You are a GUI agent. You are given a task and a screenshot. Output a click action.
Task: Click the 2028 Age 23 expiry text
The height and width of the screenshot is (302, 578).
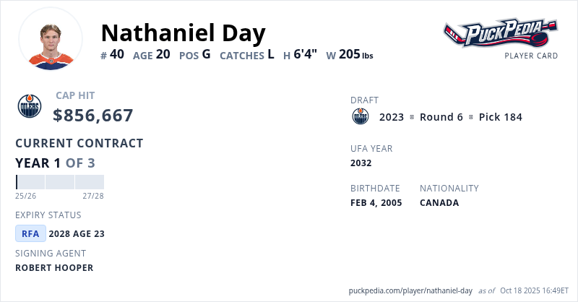(77, 233)
